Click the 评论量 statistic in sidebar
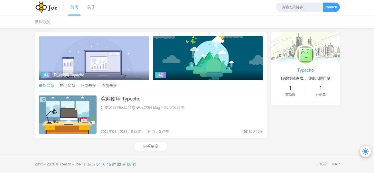This screenshot has width=374, height=173. pos(321,91)
